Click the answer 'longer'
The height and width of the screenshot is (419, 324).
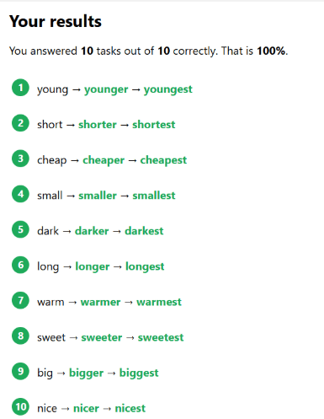click(x=93, y=267)
